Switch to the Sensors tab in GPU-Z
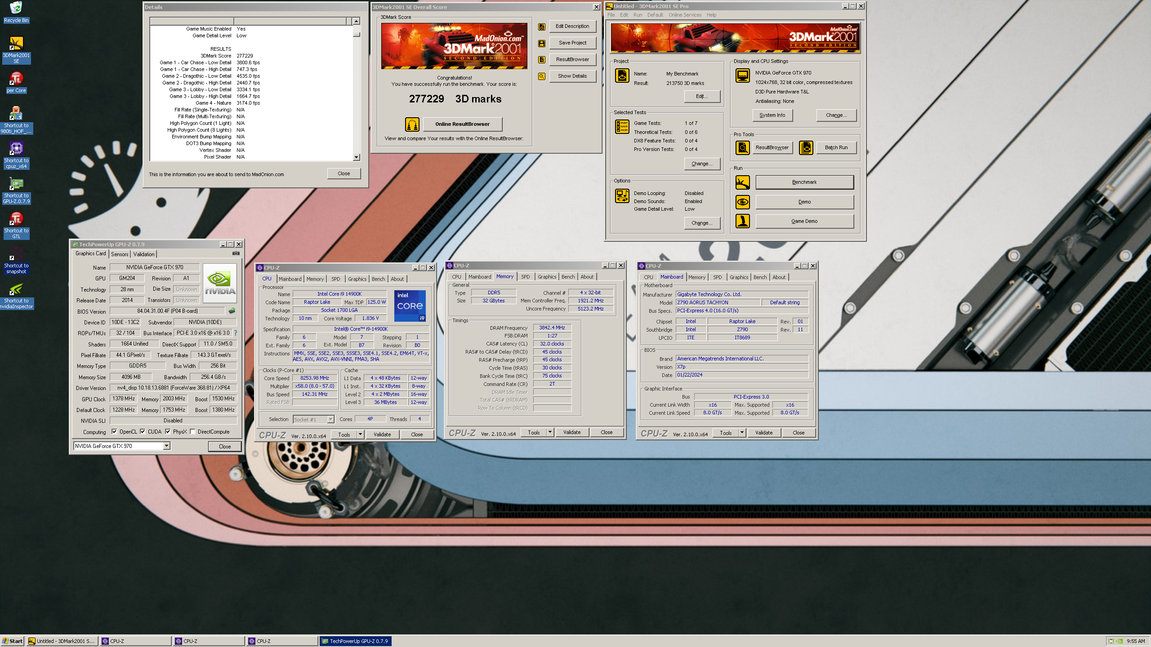The height and width of the screenshot is (647, 1151). (120, 254)
